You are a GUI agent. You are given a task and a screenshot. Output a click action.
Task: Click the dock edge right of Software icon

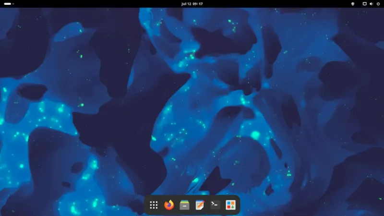point(238,205)
